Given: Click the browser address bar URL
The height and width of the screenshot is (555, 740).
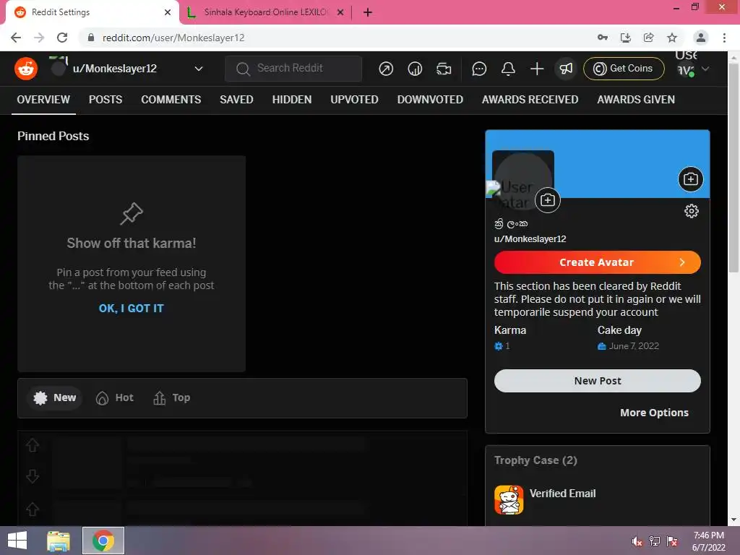Looking at the screenshot, I should tap(173, 38).
